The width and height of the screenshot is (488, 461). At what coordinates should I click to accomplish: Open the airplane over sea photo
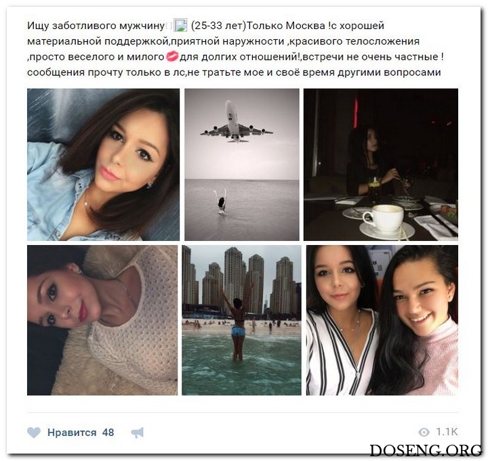[242, 164]
